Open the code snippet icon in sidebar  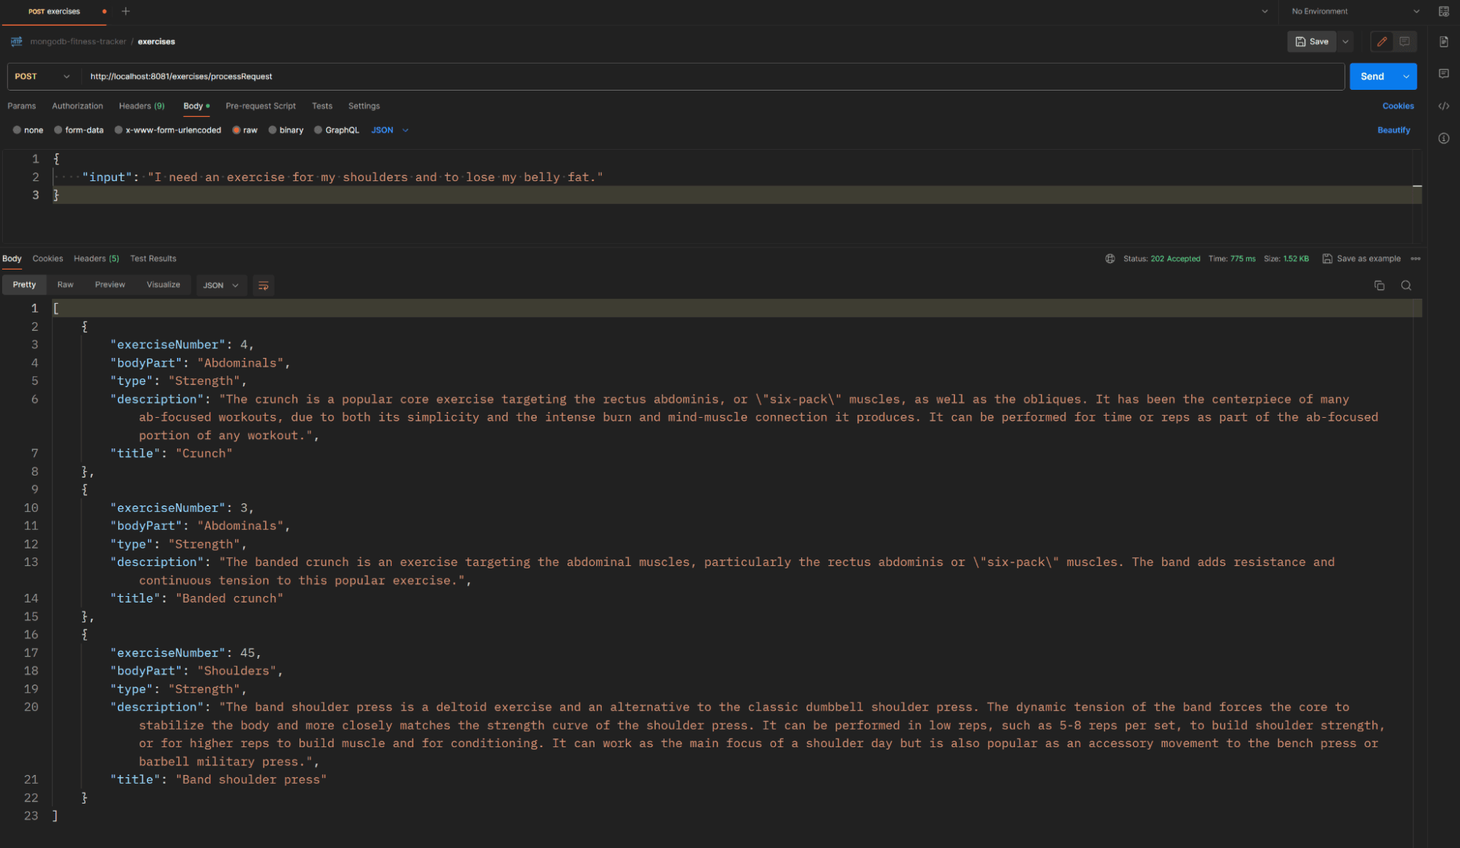pos(1444,106)
